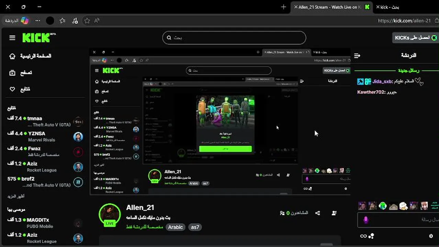Expand Show more (أظهر المزيد) followed channels
This screenshot has width=439, height=247.
(16, 196)
